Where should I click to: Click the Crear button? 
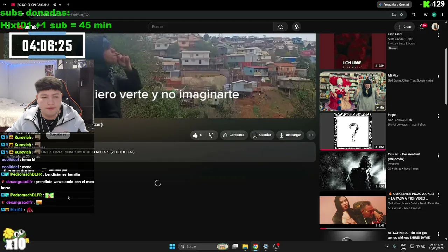pyautogui.click(x=404, y=27)
